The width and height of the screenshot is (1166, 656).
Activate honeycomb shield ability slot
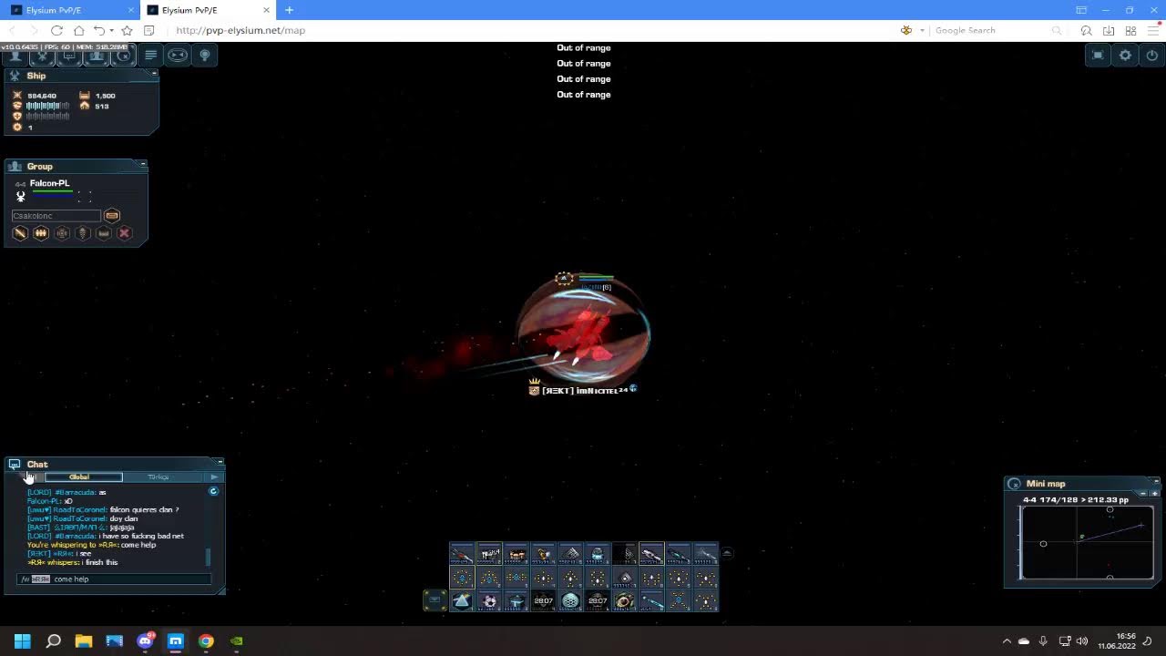(570, 600)
